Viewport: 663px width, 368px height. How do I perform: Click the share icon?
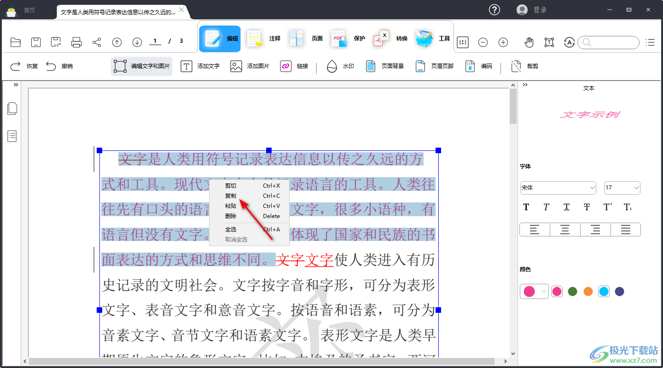coord(97,42)
